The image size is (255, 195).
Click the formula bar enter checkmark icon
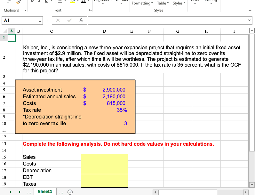(69, 20)
